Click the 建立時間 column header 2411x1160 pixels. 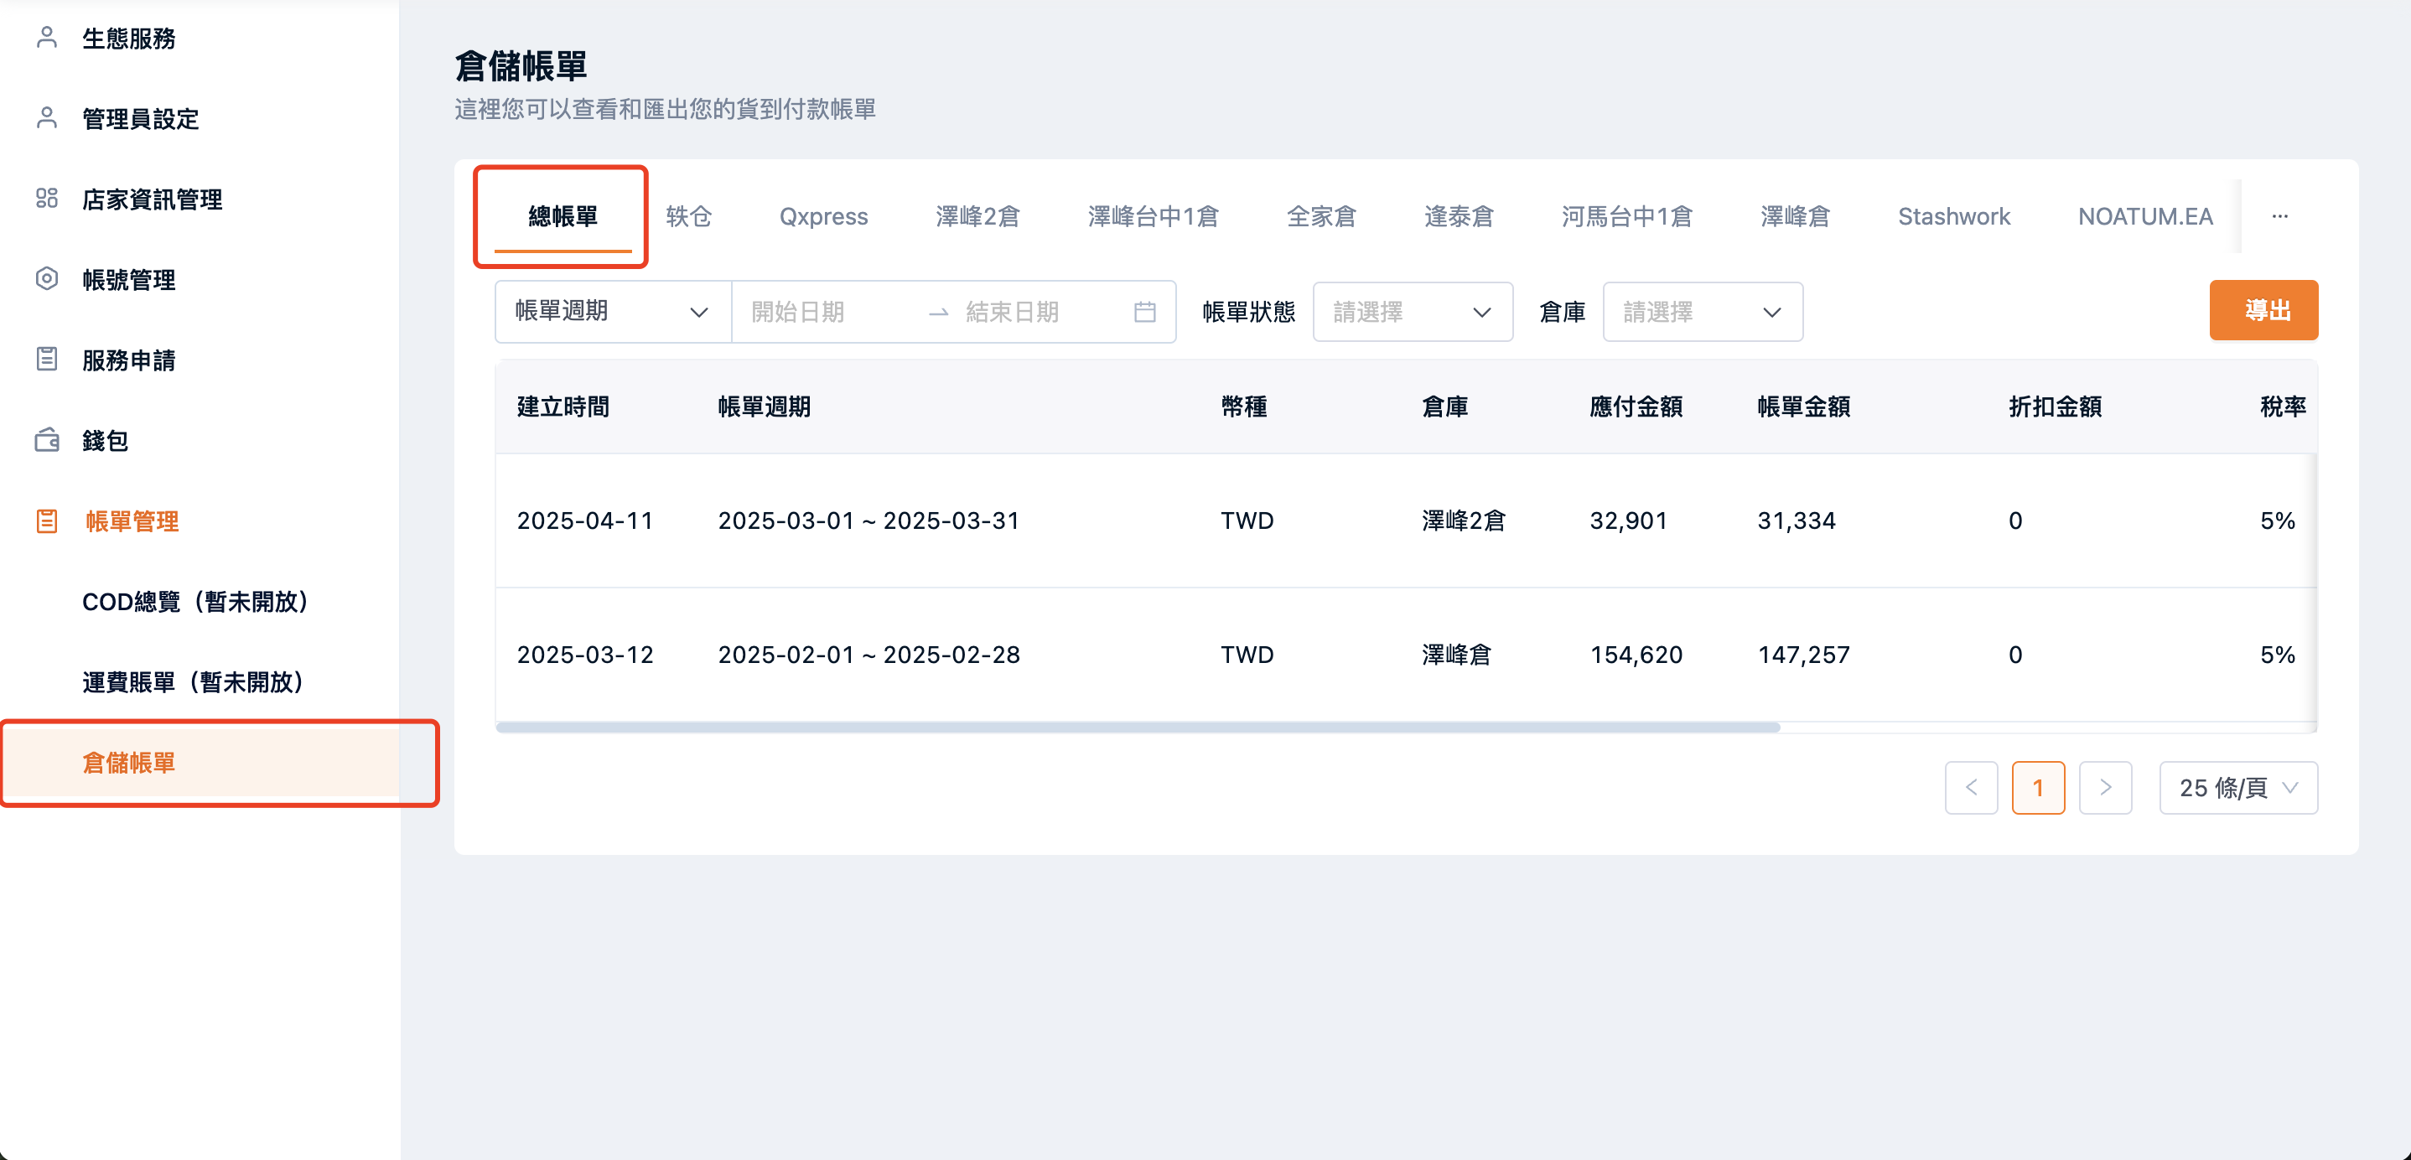(563, 407)
